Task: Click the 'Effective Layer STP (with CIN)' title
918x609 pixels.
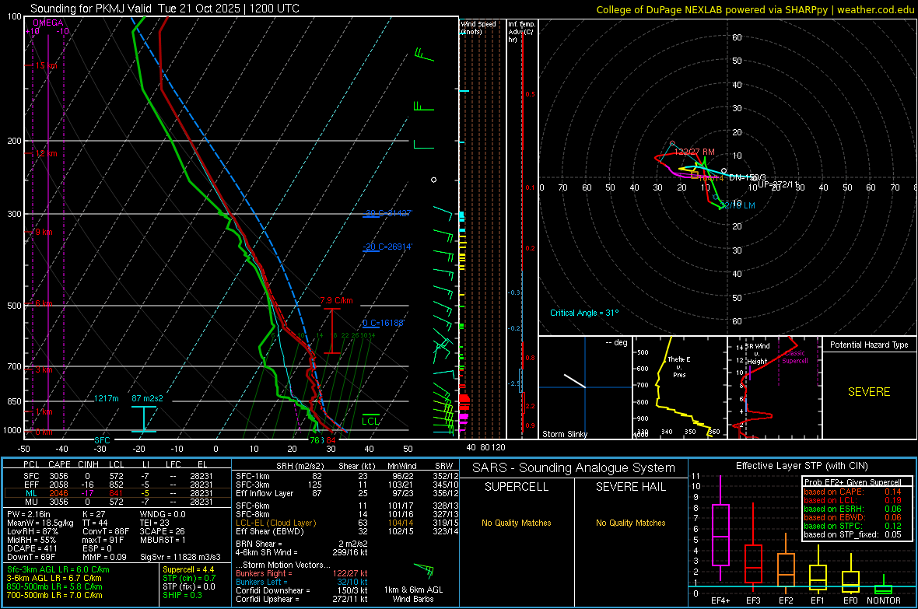Action: pos(801,466)
